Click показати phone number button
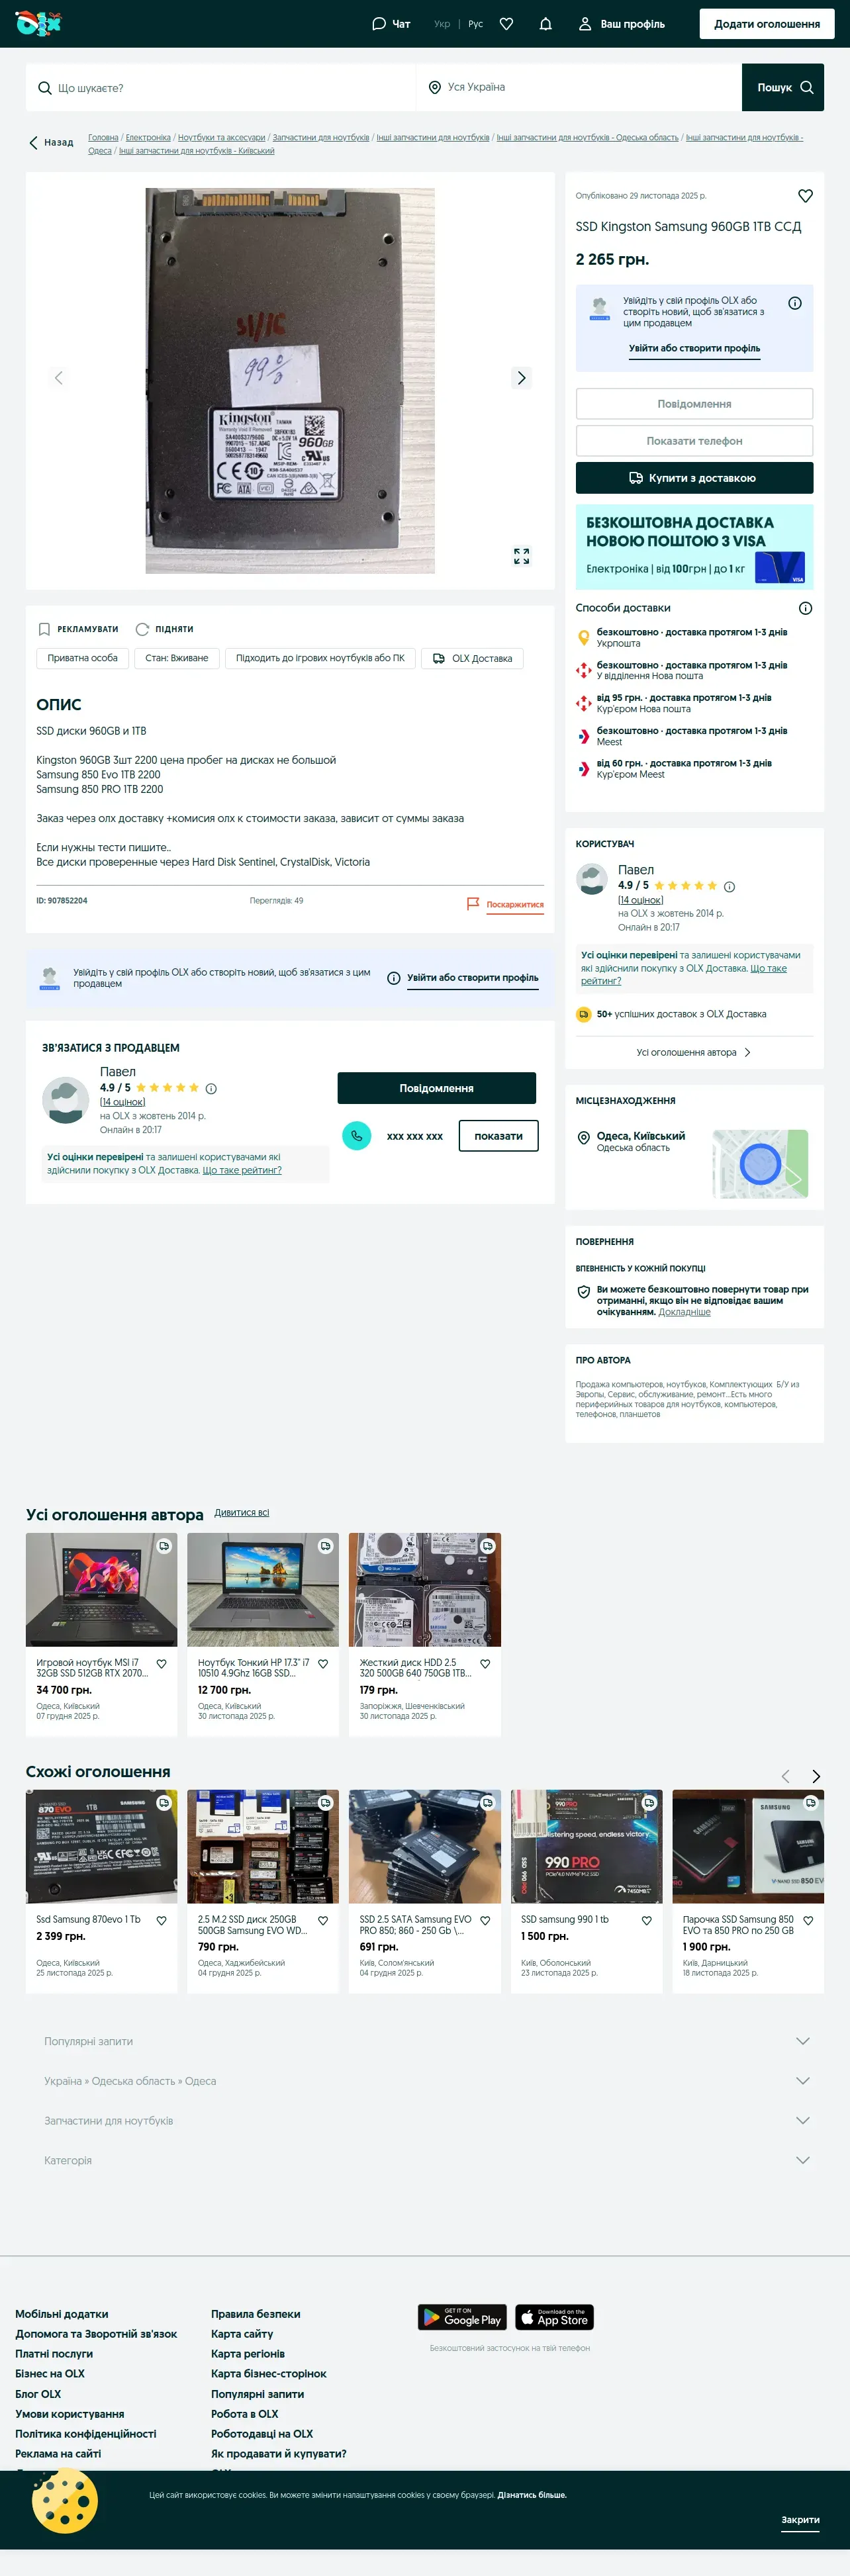Screen dimensions: 850x2576 [x=498, y=1136]
